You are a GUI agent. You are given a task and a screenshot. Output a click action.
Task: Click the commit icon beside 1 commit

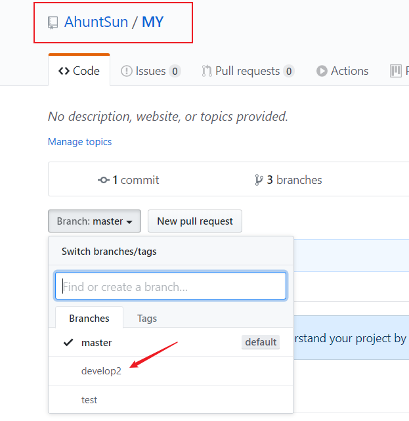coord(104,180)
